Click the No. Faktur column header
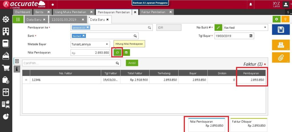 tap(66, 73)
